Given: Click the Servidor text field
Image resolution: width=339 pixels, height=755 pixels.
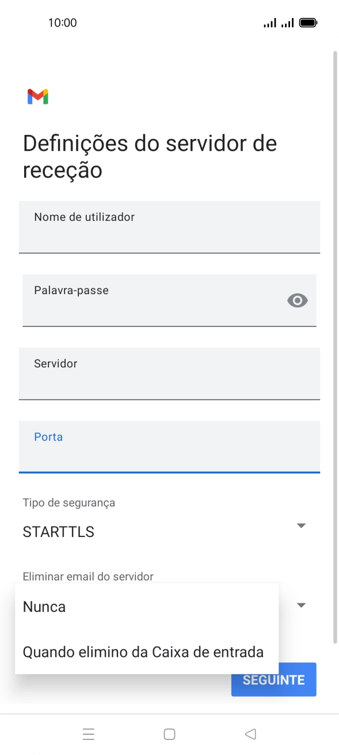Looking at the screenshot, I should [x=169, y=374].
